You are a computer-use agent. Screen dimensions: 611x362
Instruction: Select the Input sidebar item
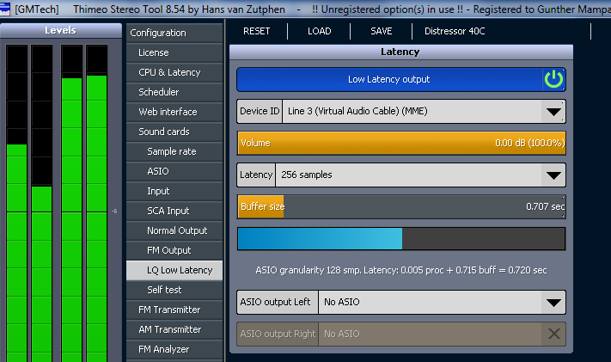point(174,191)
